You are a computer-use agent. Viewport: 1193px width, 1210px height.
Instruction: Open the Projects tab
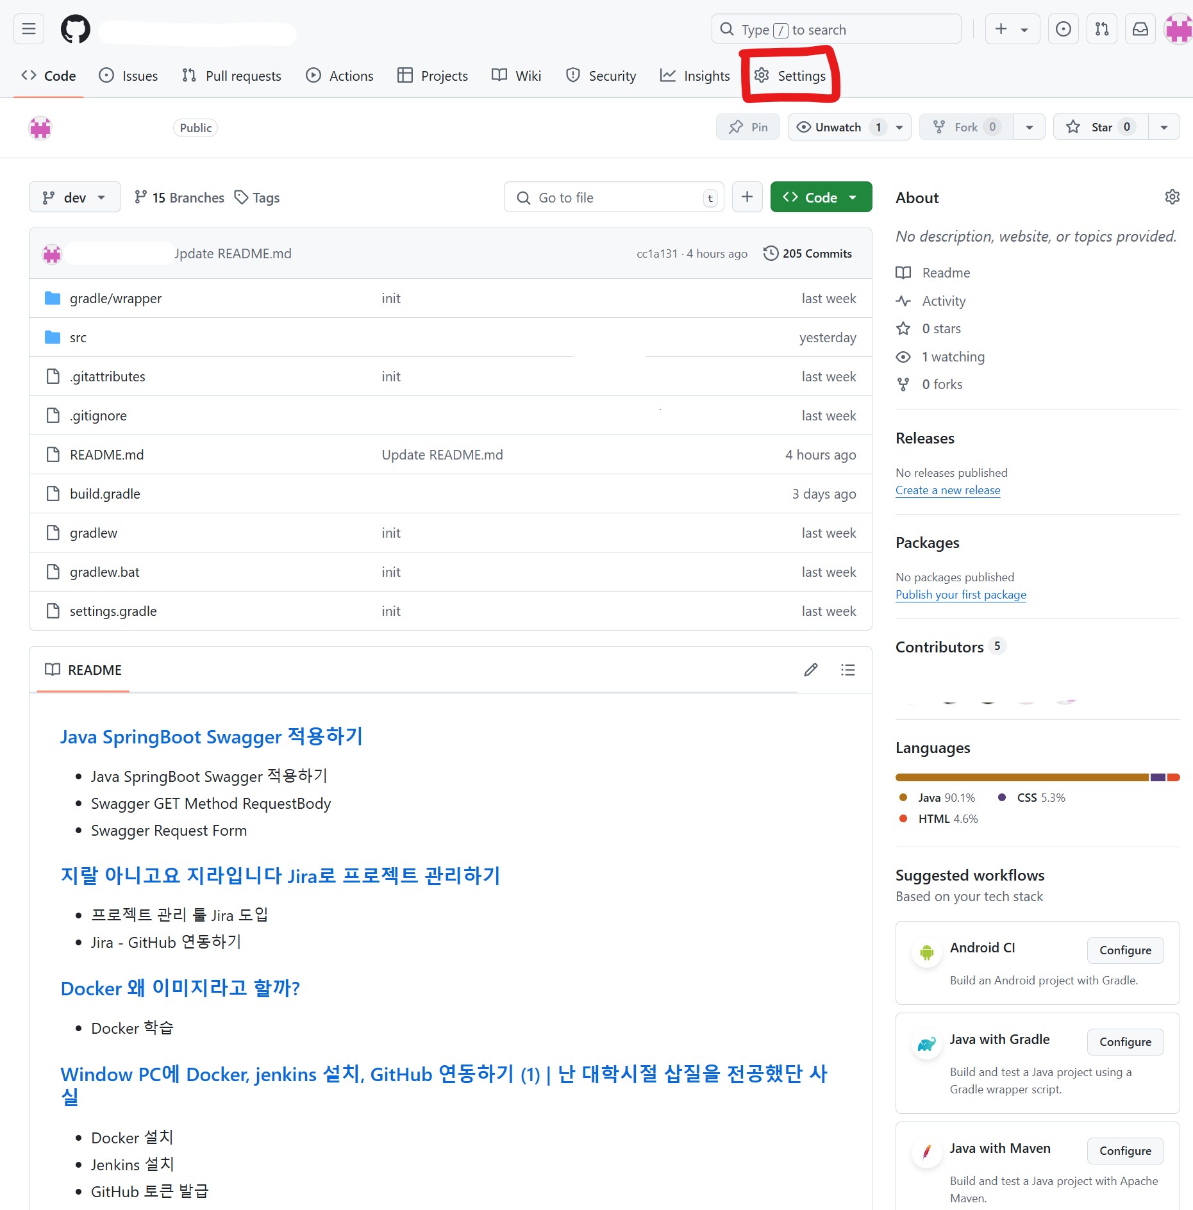pyautogui.click(x=433, y=76)
